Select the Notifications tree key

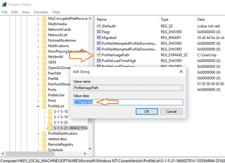point(58,46)
